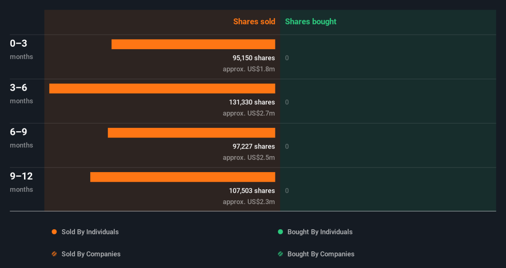Click the 0–3 months orange bar
The image size is (506, 268).
(x=193, y=44)
